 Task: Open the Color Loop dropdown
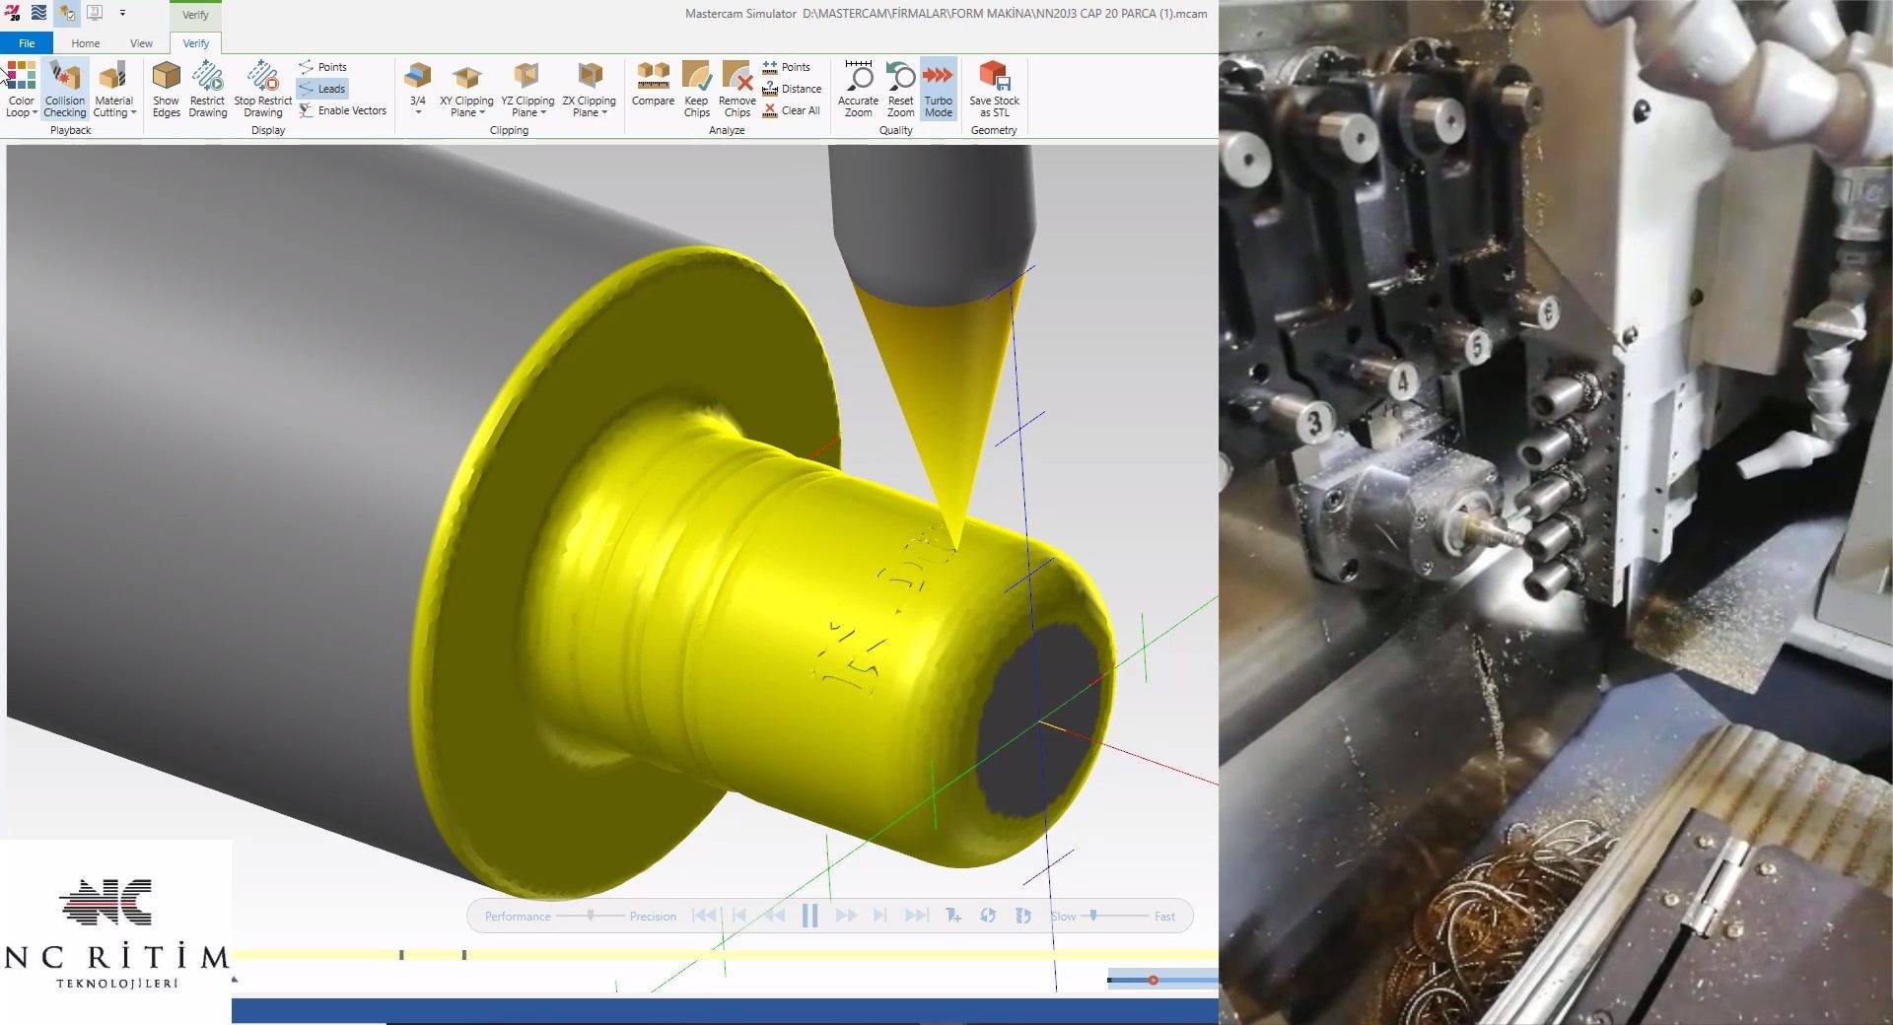21,89
